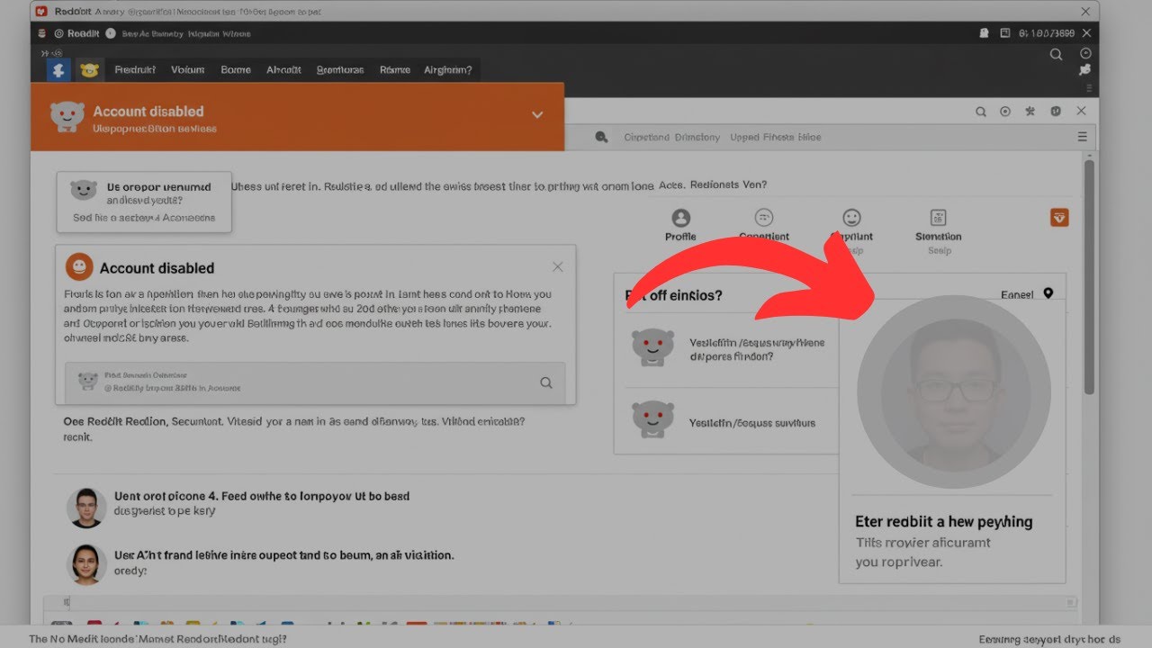Click the orange face icon in Account disabled dialog
Image resolution: width=1152 pixels, height=648 pixels.
coord(79,266)
